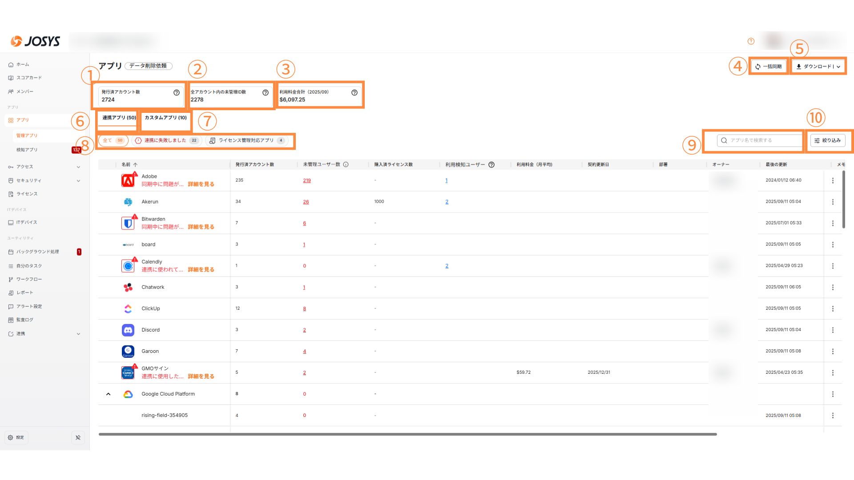854x480 pixels.
Task: Toggle ライセンス管理対応アプリ filter chip
Action: tap(247, 140)
